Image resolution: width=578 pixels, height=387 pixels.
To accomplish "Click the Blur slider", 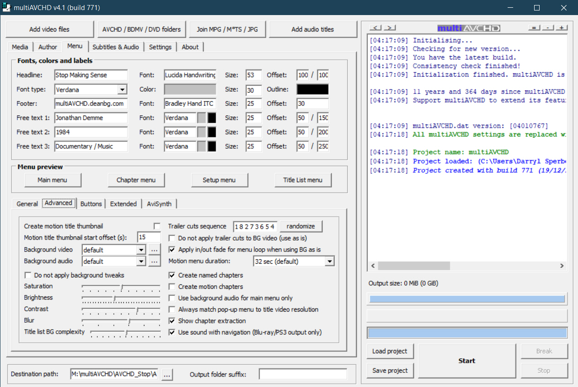I will pyautogui.click(x=121, y=321).
